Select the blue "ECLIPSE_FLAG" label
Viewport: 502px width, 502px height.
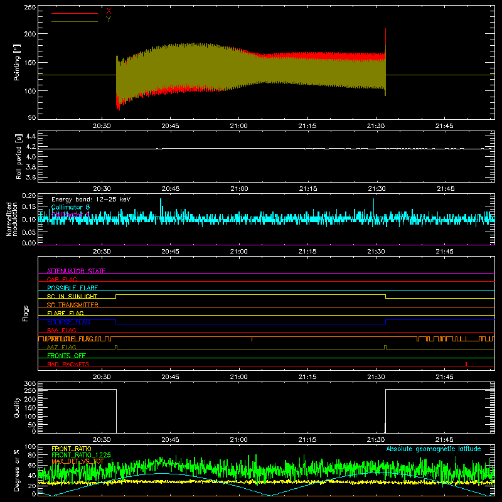click(x=68, y=322)
